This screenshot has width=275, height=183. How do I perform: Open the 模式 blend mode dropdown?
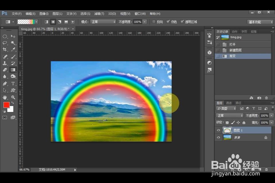pyautogui.click(x=103, y=22)
